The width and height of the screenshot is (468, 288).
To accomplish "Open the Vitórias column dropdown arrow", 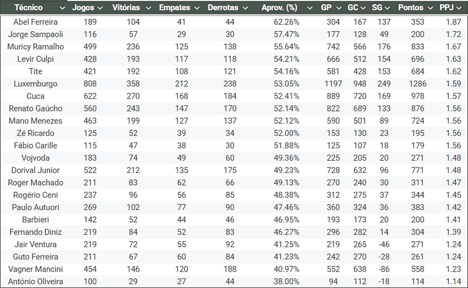I will click(x=146, y=8).
